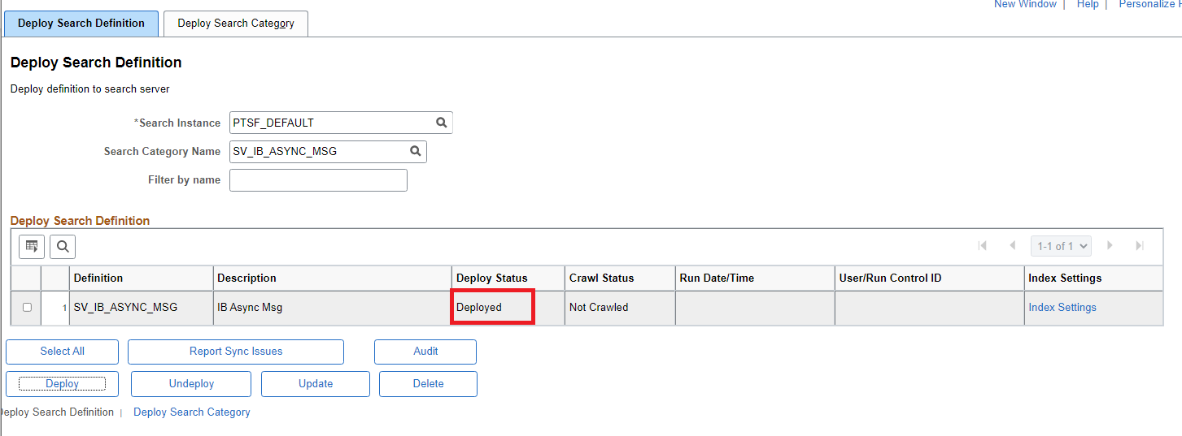
Task: Open the Deploy Search Category bottom link
Action: point(192,412)
